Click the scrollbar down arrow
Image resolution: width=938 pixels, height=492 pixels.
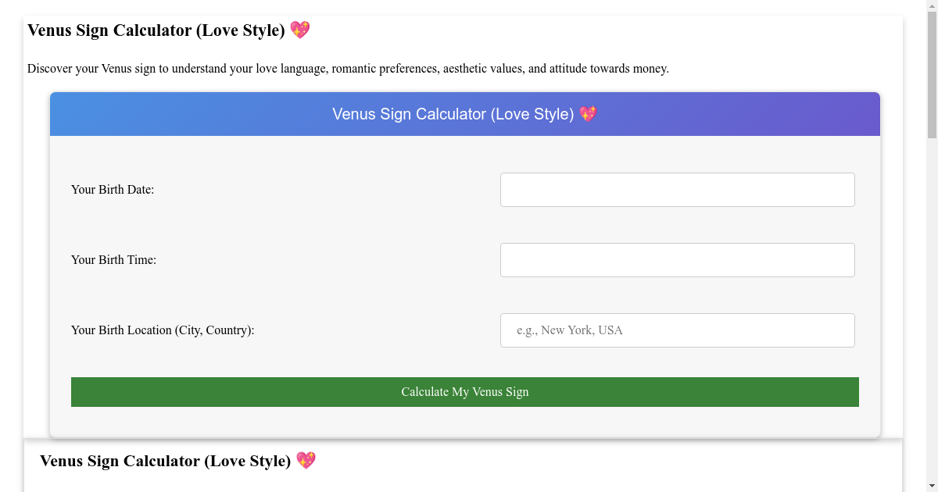click(x=931, y=485)
